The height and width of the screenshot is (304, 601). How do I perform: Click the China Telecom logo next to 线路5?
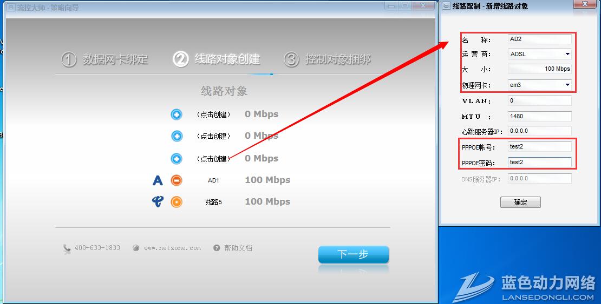pyautogui.click(x=158, y=202)
